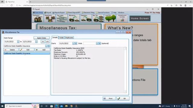Image resolution: width=193 pixels, height=108 pixels.
Task: Open the Data Setup menu
Action: 38,13
